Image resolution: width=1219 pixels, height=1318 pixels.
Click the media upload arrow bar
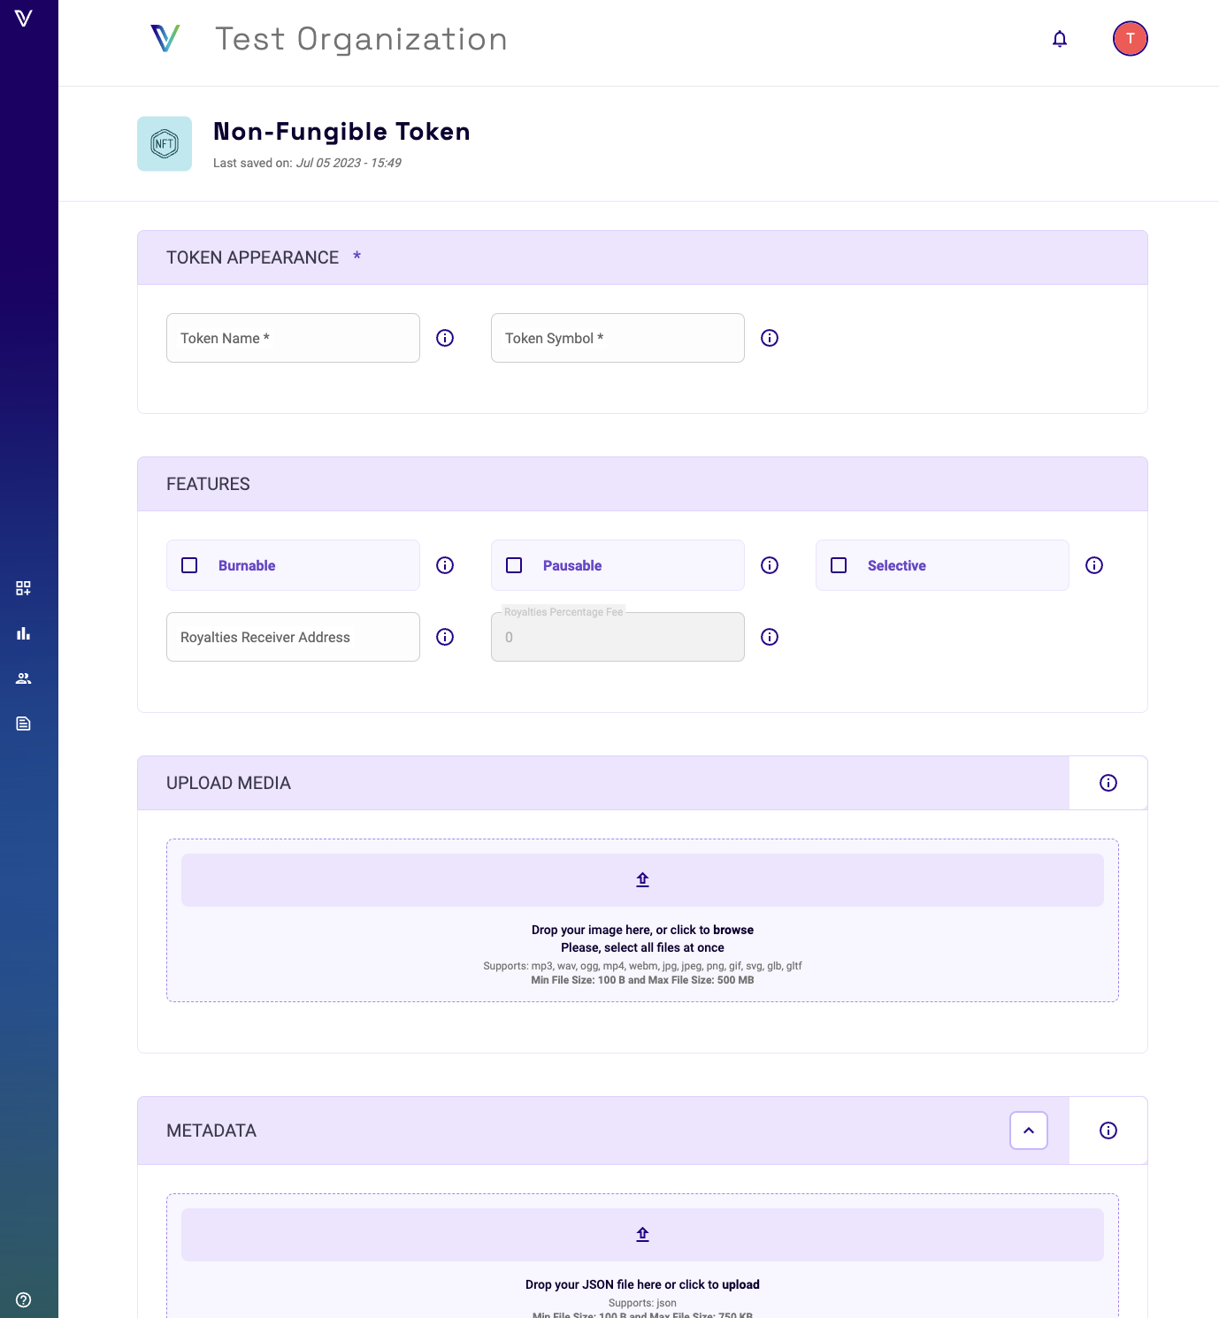(x=642, y=880)
